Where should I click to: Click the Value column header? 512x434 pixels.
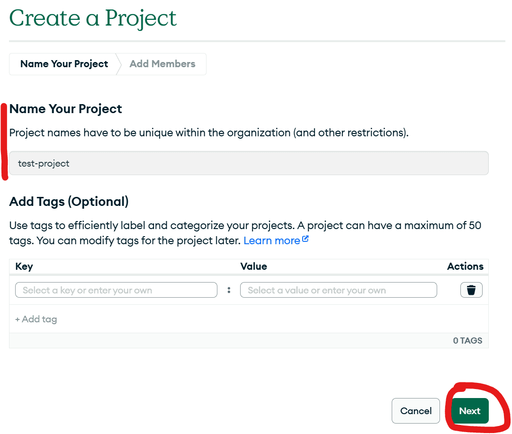(254, 266)
